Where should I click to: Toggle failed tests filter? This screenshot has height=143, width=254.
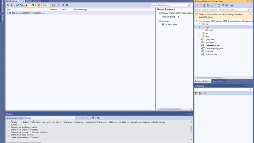coord(40,5)
